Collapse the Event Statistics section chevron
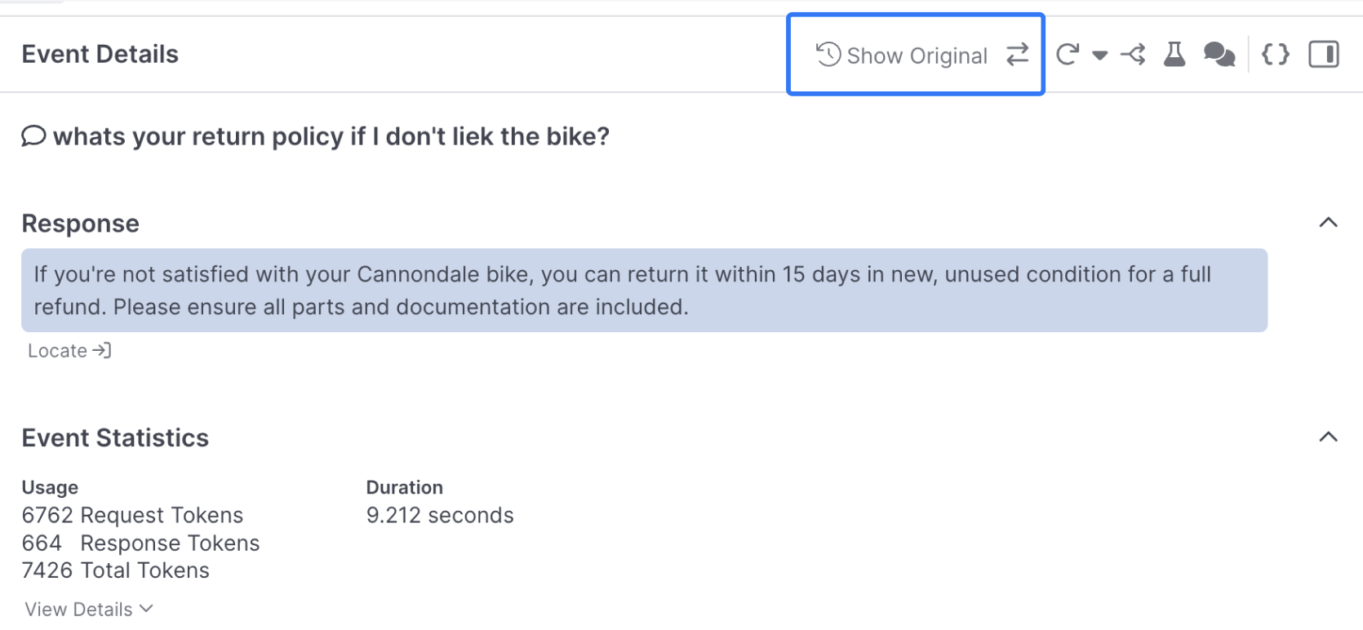The height and width of the screenshot is (630, 1363). tap(1328, 437)
